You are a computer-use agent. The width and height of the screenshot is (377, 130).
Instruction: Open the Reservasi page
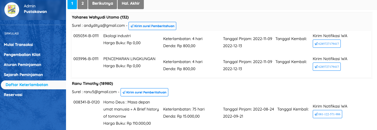click(13, 95)
